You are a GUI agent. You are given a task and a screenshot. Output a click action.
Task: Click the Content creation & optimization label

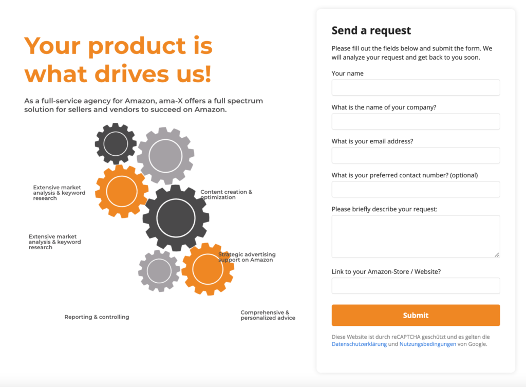coord(227,195)
